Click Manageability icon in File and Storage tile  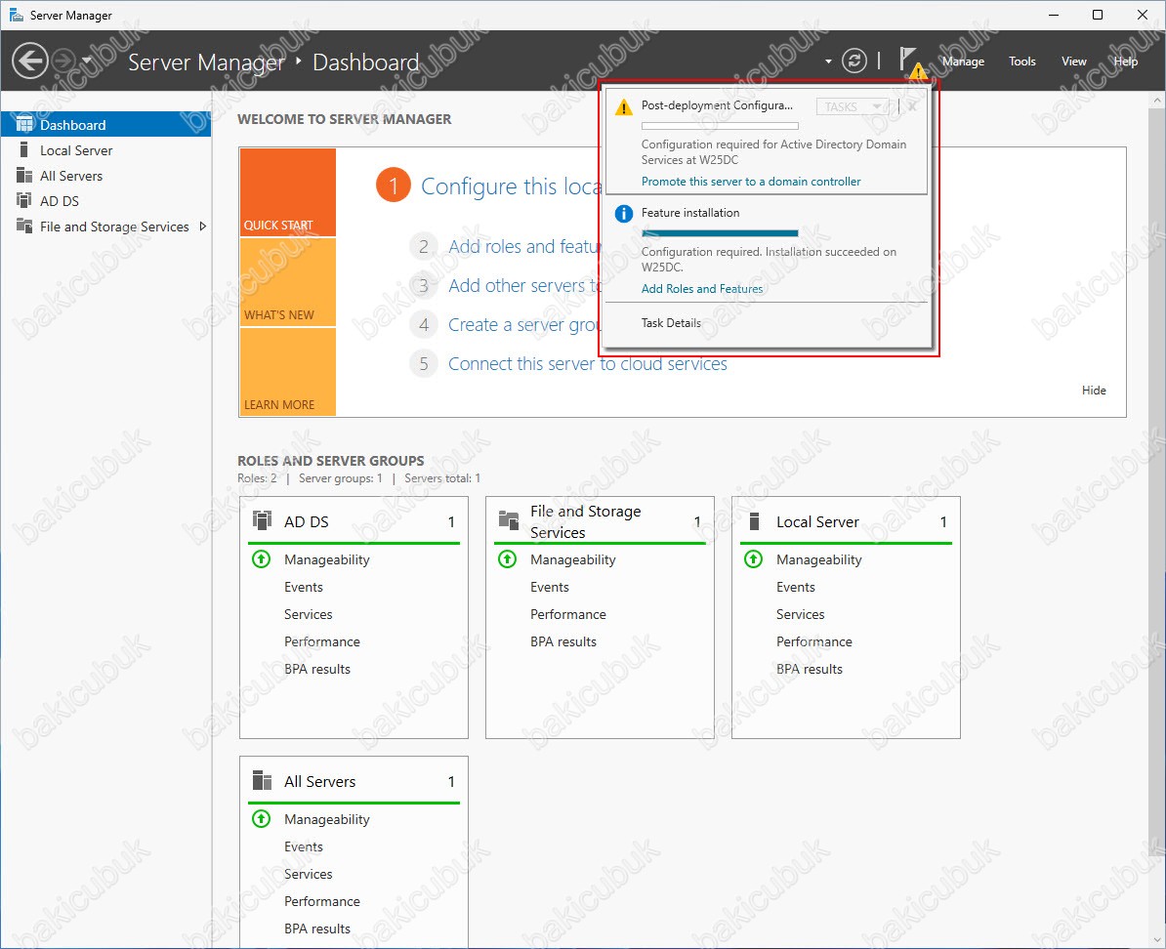click(x=507, y=558)
